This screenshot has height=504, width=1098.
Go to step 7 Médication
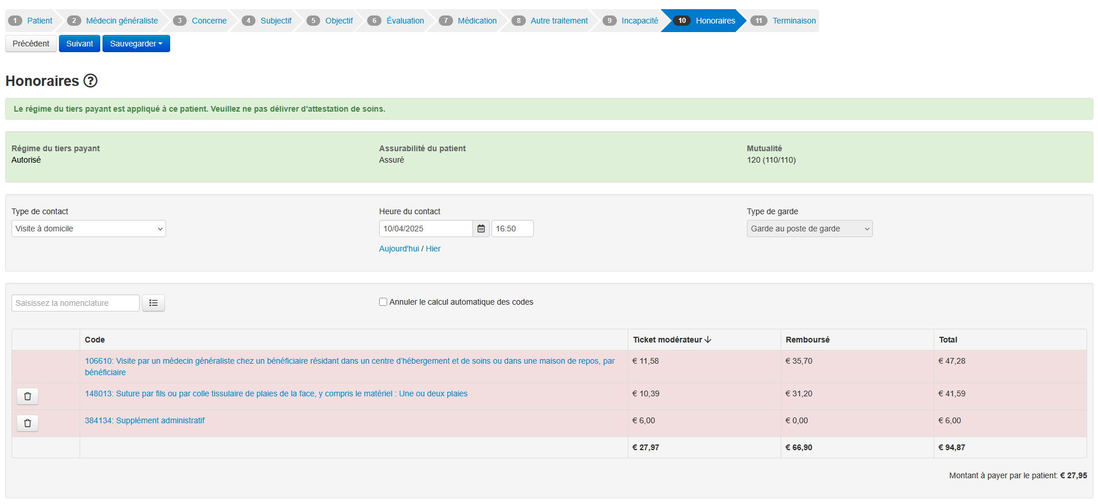click(x=468, y=21)
